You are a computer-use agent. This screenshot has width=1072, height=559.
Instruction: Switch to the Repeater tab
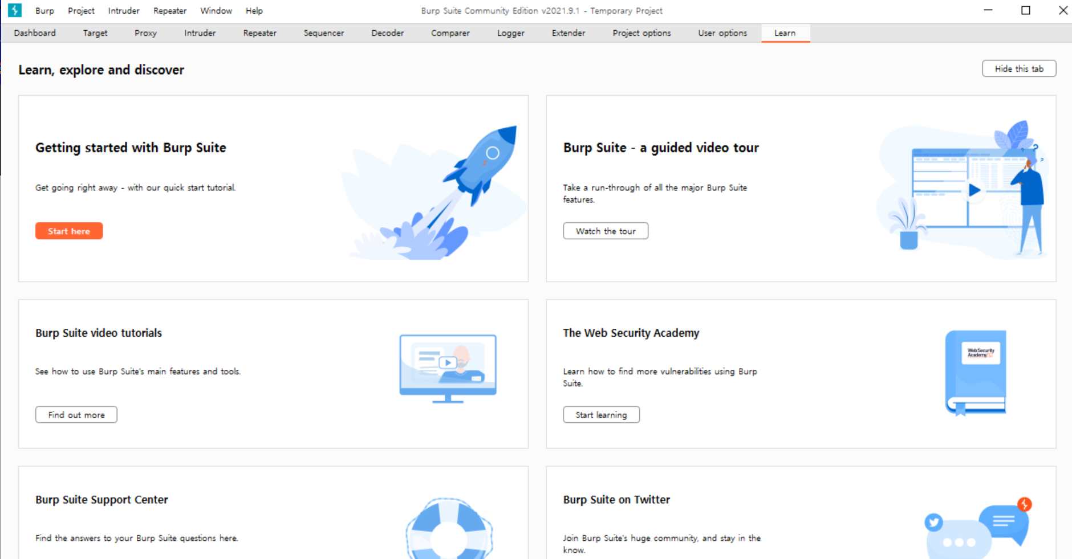[259, 33]
